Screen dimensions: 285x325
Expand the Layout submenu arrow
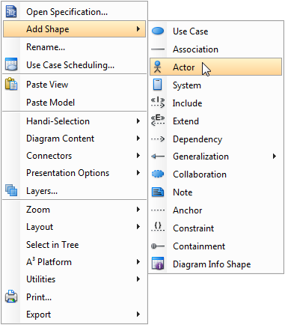pos(138,227)
